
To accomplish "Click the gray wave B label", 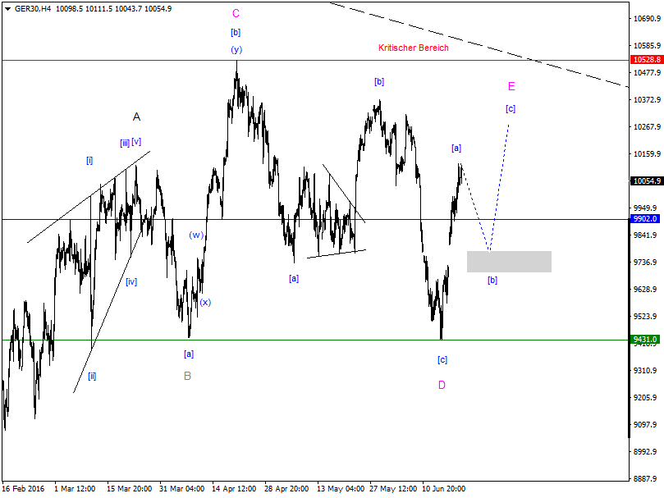I will click(x=188, y=376).
